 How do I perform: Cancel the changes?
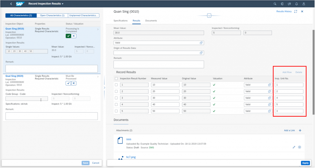click(x=96, y=163)
